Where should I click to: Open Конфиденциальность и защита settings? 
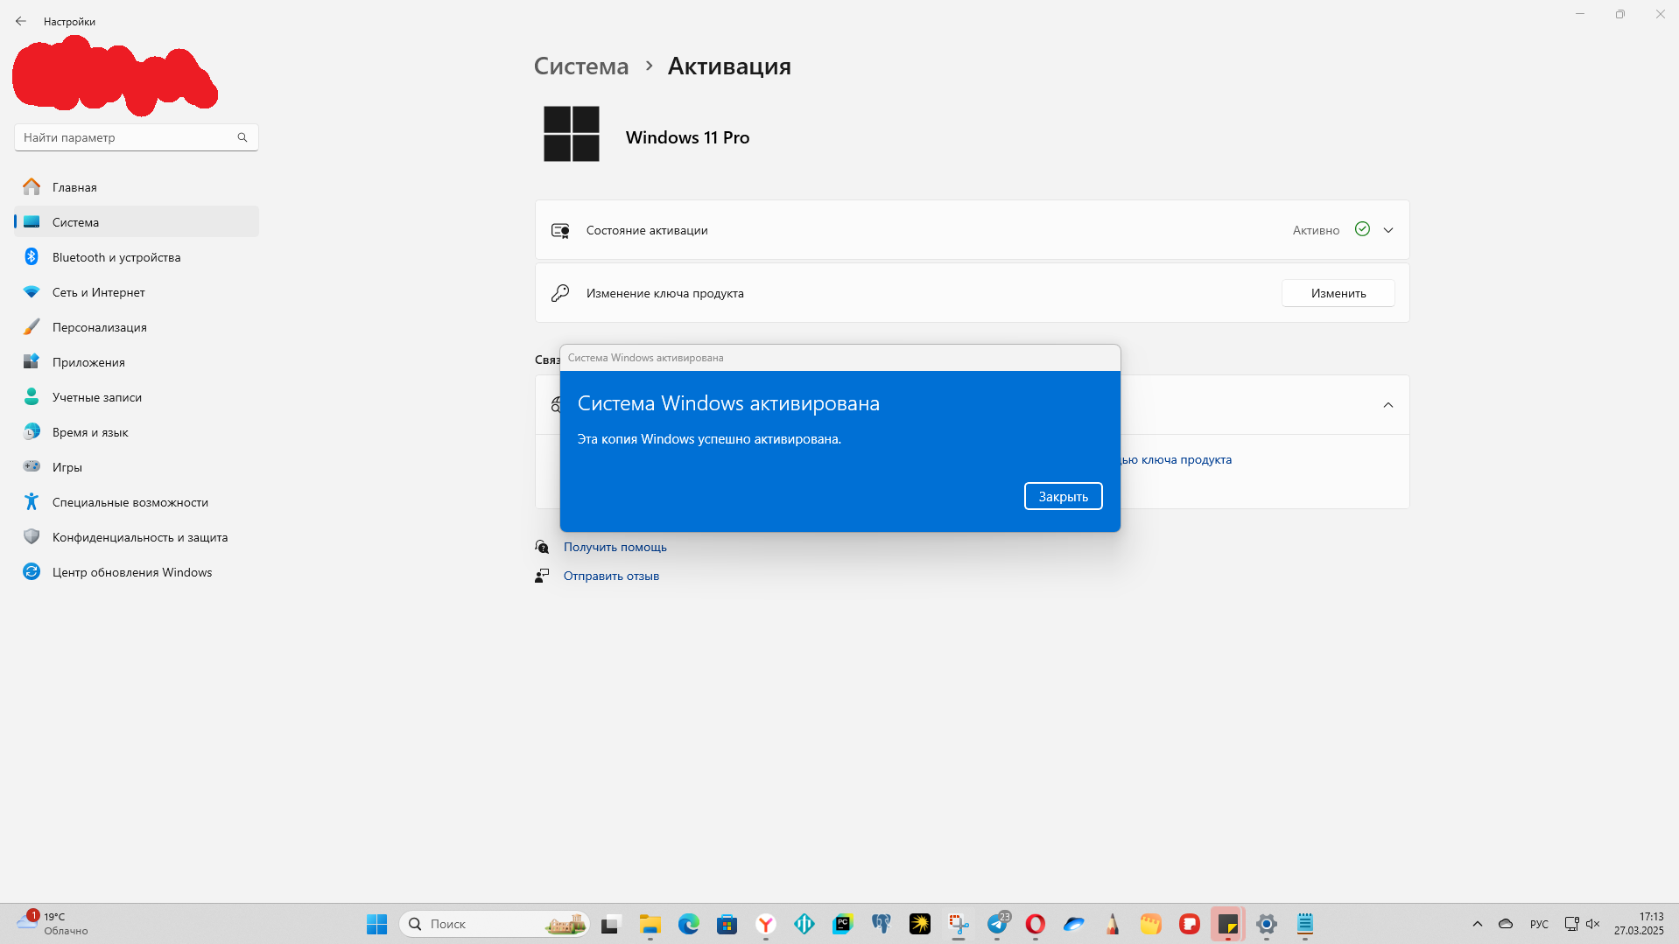tap(137, 537)
